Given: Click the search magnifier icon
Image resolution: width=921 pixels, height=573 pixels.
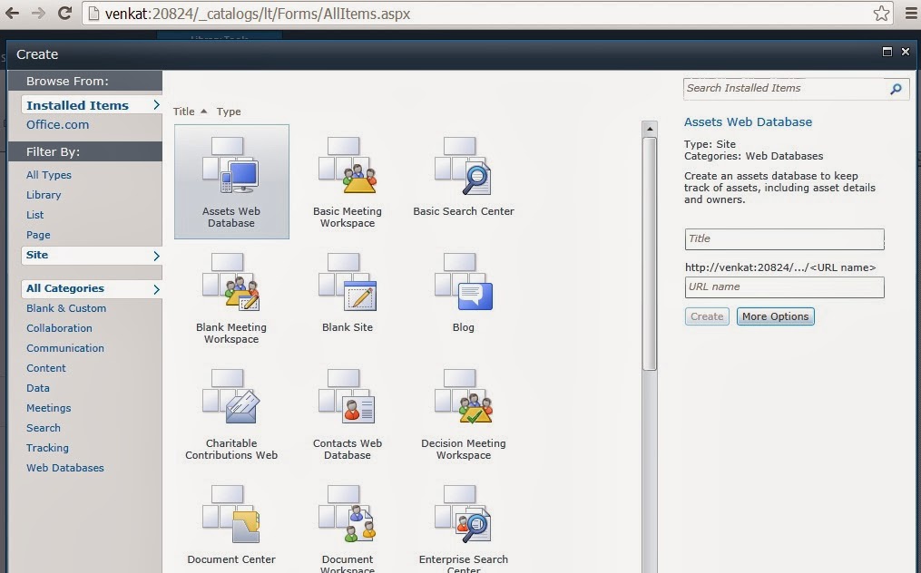Looking at the screenshot, I should point(896,89).
